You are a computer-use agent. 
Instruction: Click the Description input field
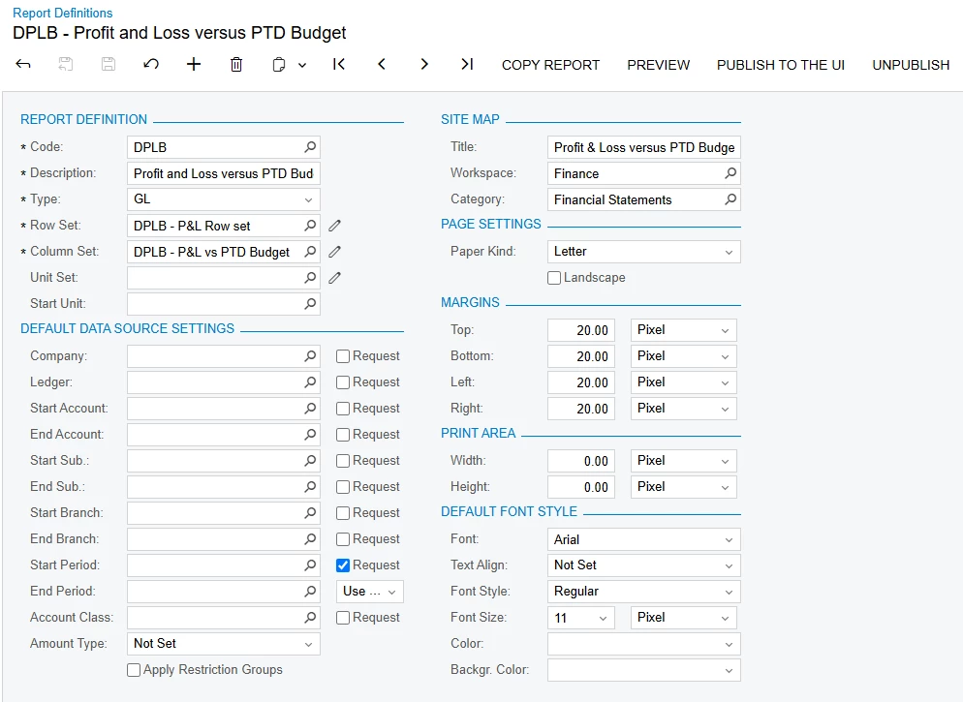pos(224,173)
